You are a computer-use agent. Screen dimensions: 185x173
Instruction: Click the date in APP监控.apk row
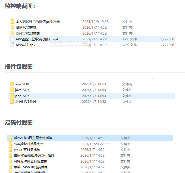[x=94, y=45]
